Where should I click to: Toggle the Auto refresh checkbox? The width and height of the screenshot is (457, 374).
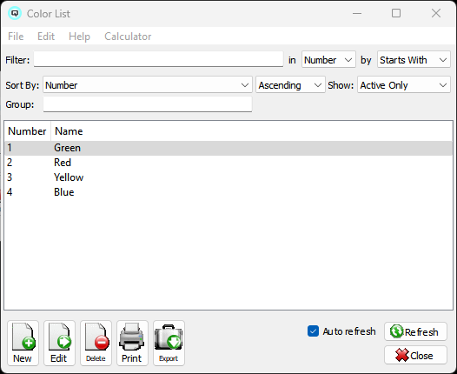[x=313, y=331]
